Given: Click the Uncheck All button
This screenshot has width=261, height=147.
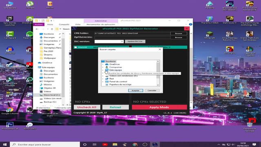Looking at the screenshot, I should (x=87, y=107).
